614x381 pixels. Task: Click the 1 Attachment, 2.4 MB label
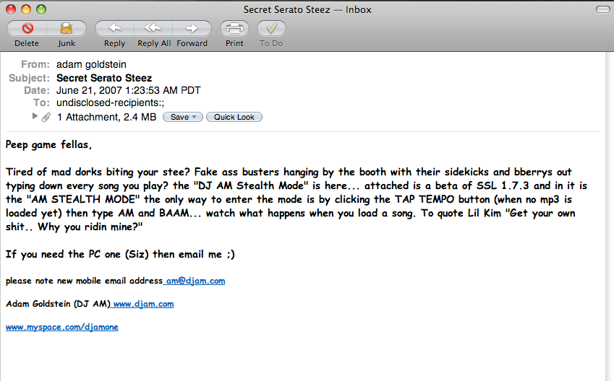[106, 117]
